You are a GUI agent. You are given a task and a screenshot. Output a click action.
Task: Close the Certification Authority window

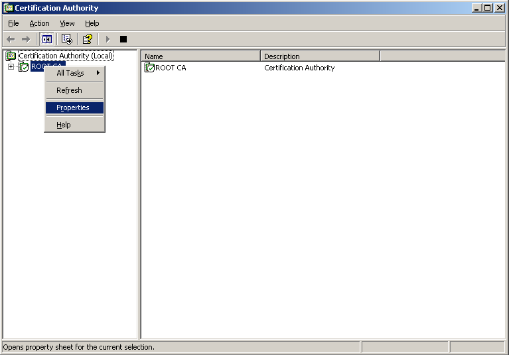(500, 8)
